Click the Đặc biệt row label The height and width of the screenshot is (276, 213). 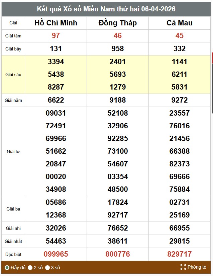13,254
